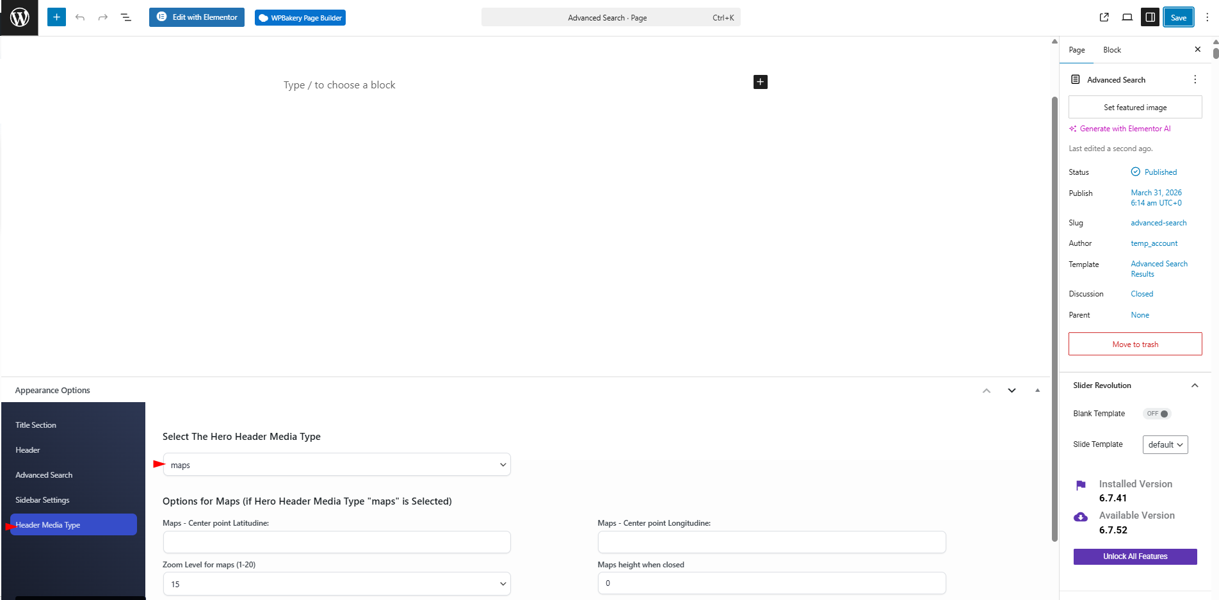Open the Document Overview list icon

[x=126, y=17]
